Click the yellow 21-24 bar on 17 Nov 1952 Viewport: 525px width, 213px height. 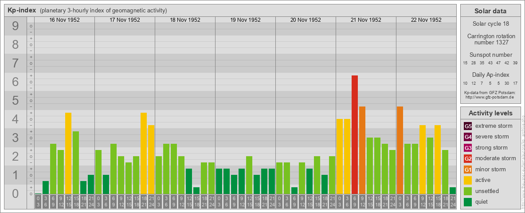point(151,159)
